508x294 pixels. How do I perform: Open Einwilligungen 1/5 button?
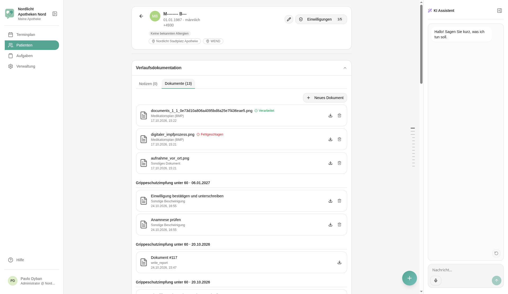coord(321,19)
